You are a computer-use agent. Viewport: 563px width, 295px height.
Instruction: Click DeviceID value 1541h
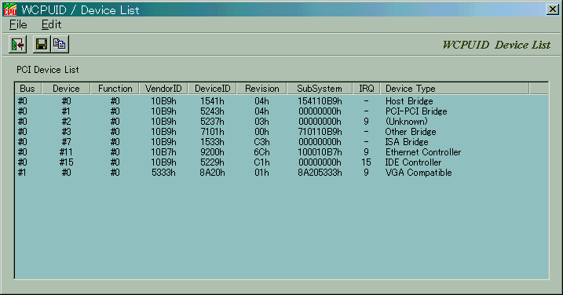pyautogui.click(x=212, y=101)
